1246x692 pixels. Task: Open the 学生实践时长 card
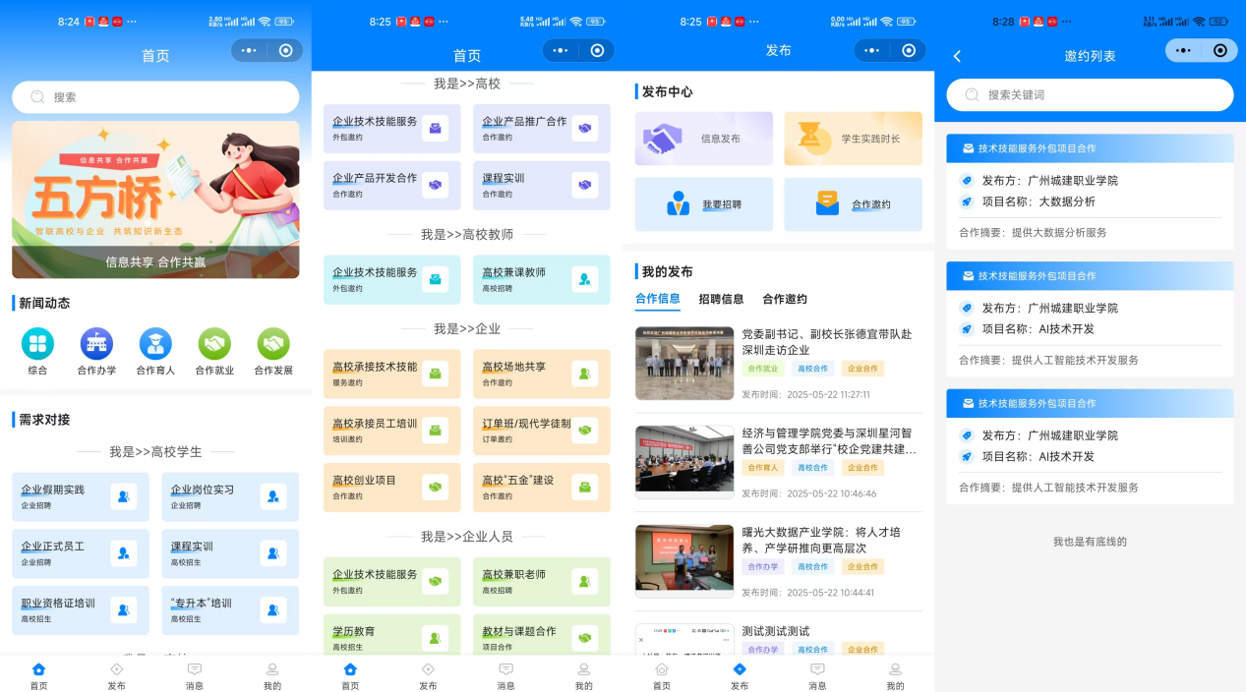(853, 139)
